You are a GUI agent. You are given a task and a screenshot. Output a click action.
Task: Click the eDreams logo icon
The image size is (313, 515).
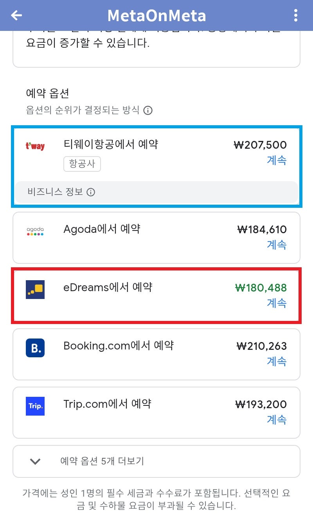pyautogui.click(x=35, y=290)
